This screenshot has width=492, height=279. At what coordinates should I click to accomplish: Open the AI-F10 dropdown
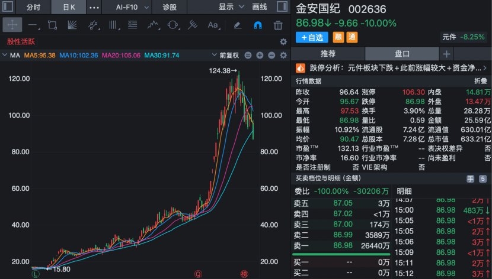pyautogui.click(x=132, y=7)
